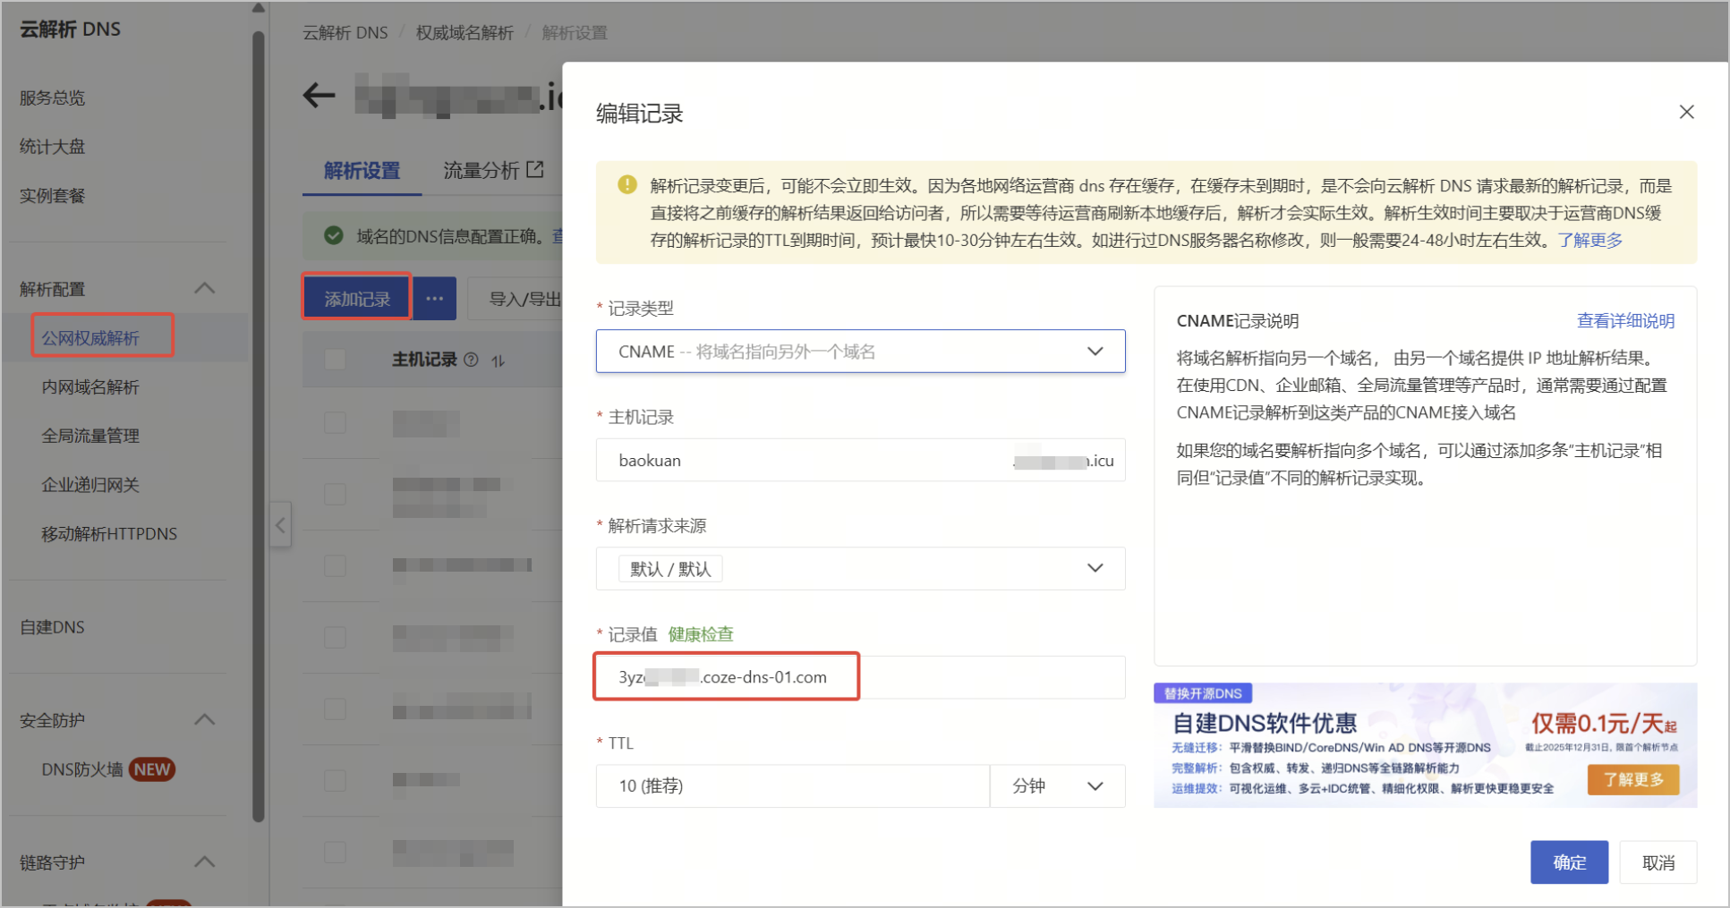Collapse the 解析配置 sidebar section
Image resolution: width=1730 pixels, height=908 pixels.
(205, 288)
